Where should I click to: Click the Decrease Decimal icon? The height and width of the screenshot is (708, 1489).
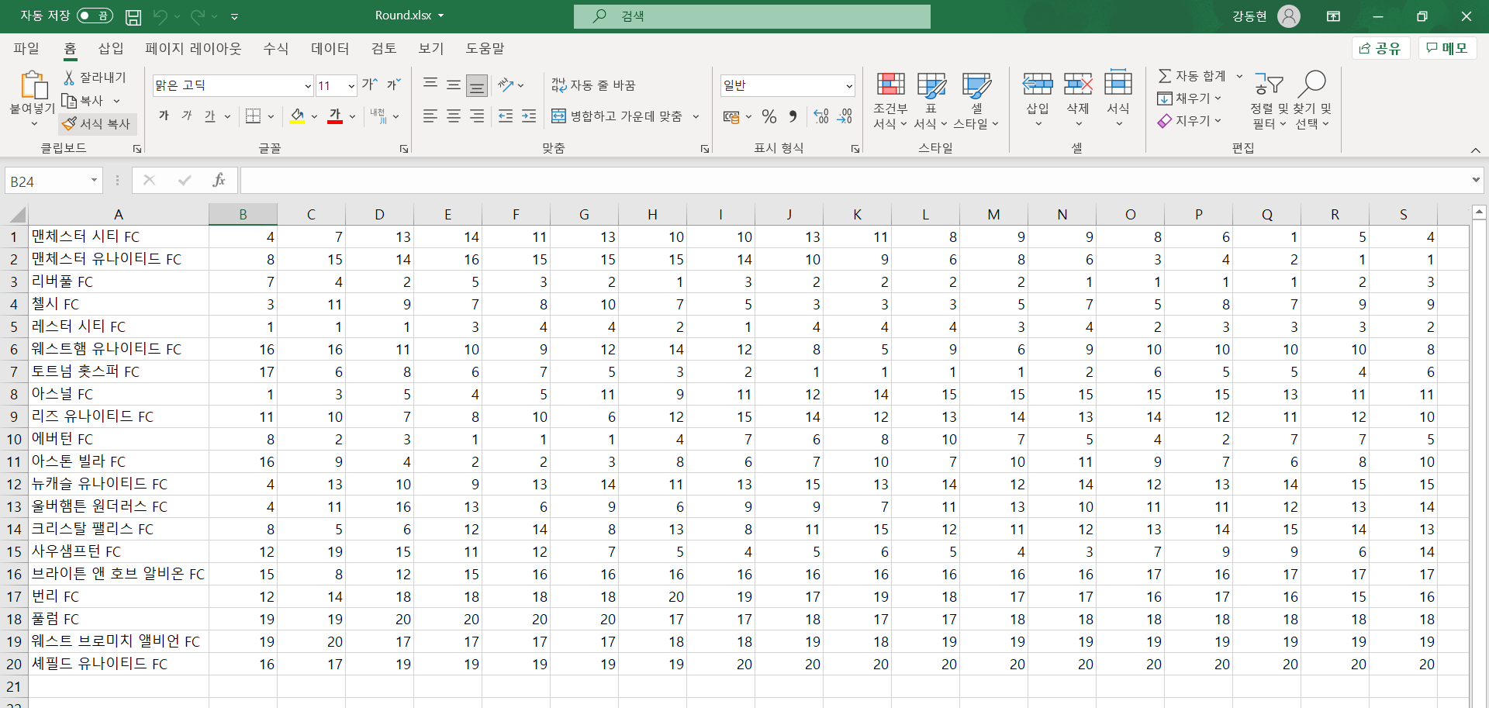tap(845, 116)
